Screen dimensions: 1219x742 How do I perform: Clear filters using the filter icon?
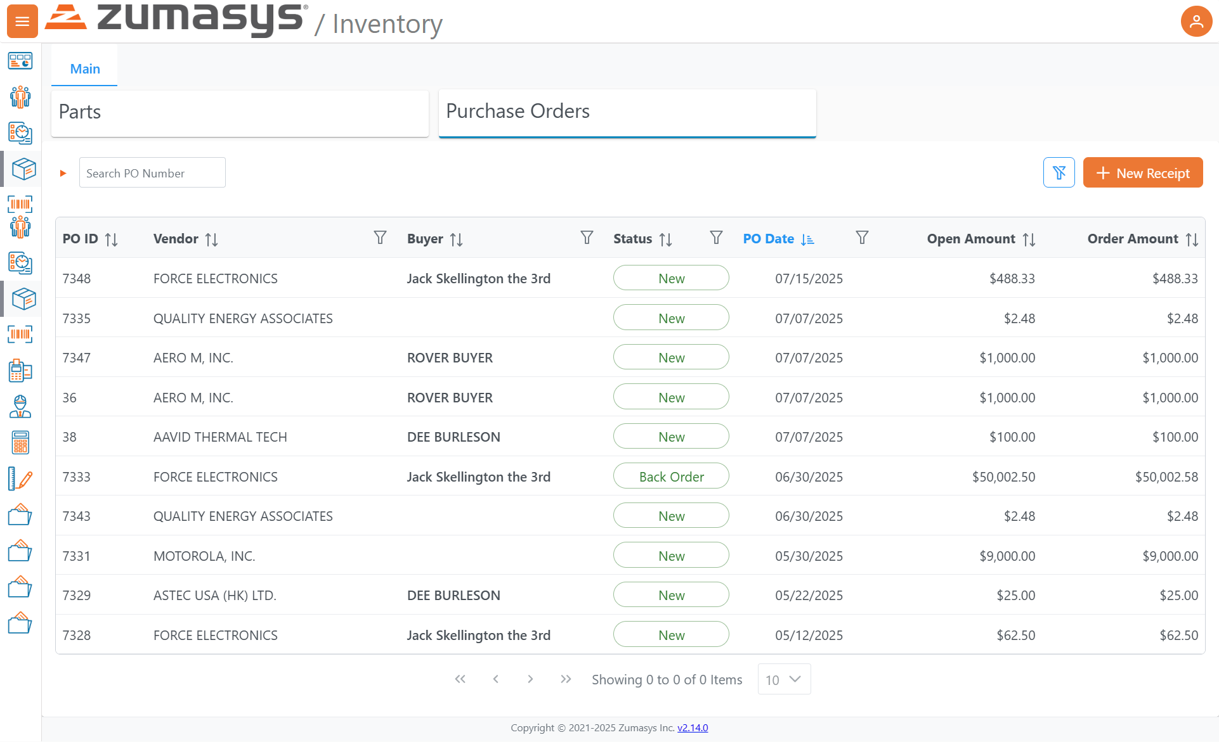pyautogui.click(x=1059, y=172)
